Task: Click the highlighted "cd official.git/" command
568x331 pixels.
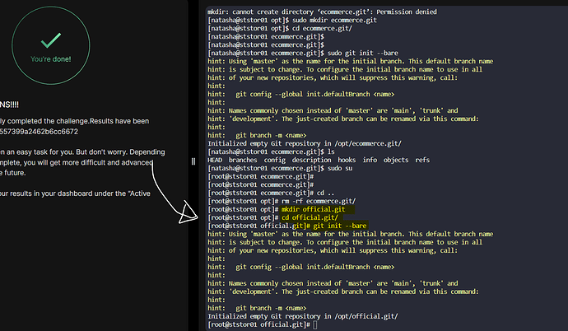Action: 310,217
